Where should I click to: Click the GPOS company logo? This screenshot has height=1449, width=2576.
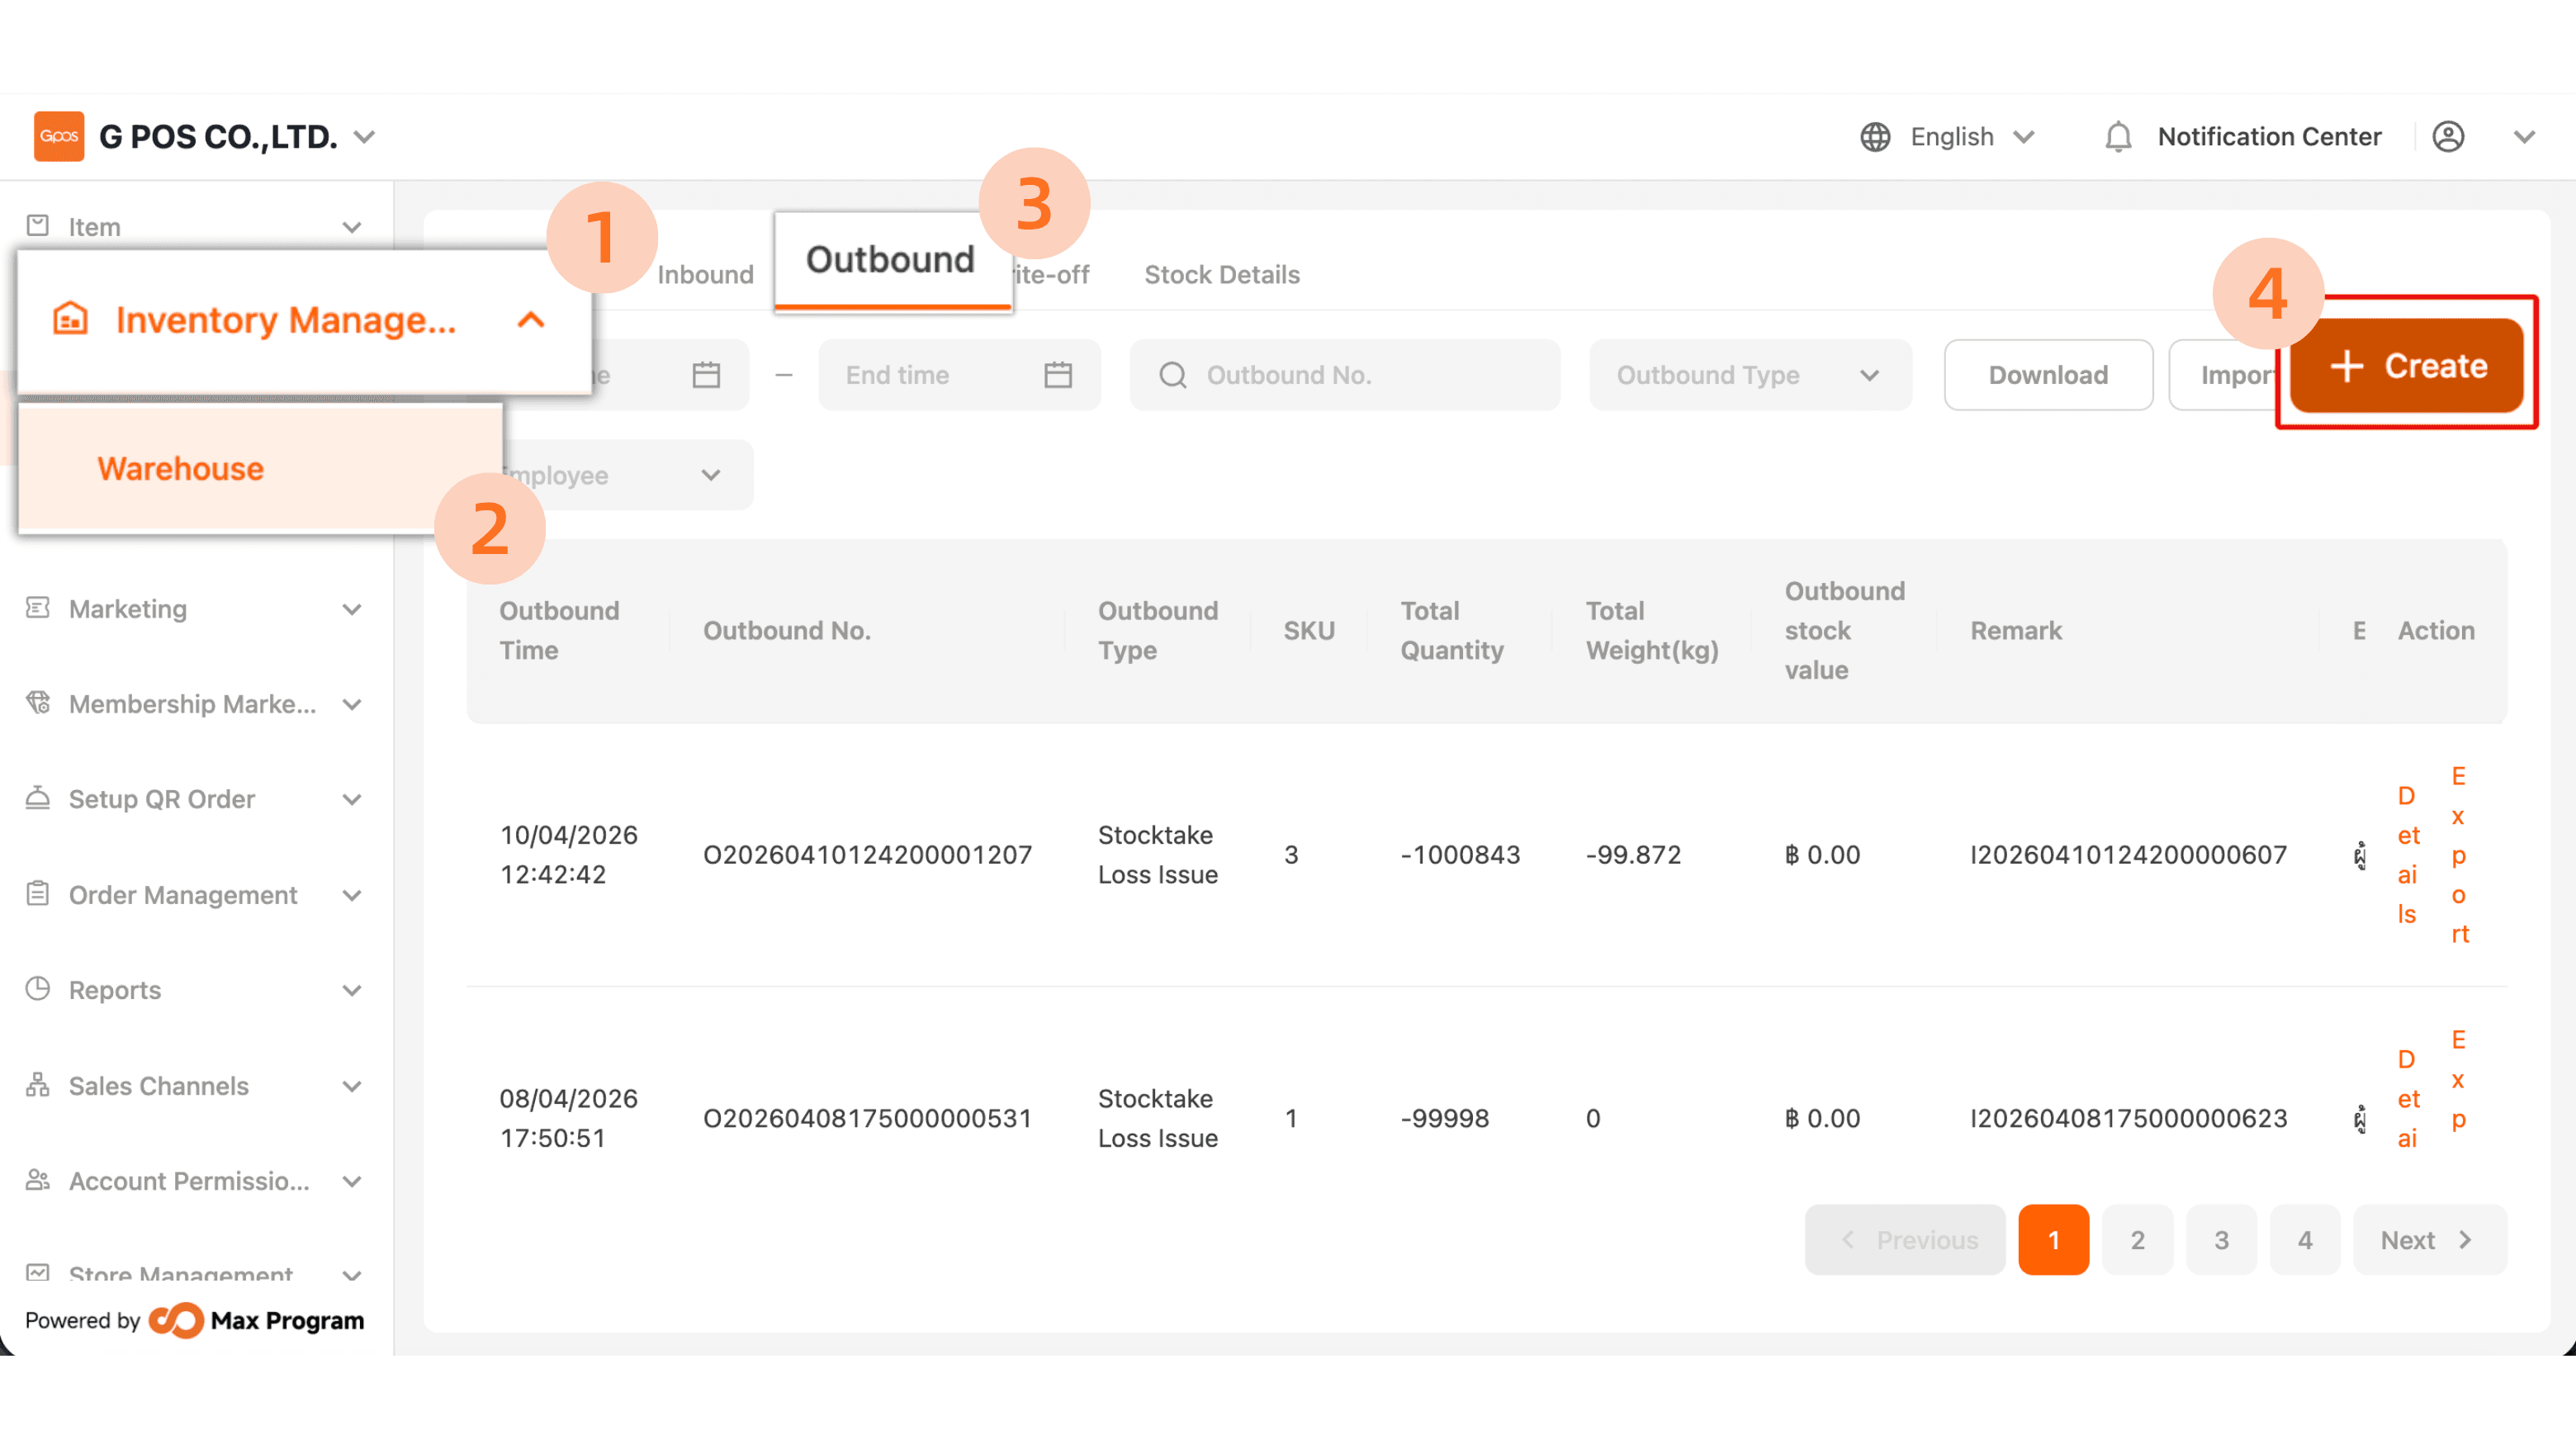(59, 136)
